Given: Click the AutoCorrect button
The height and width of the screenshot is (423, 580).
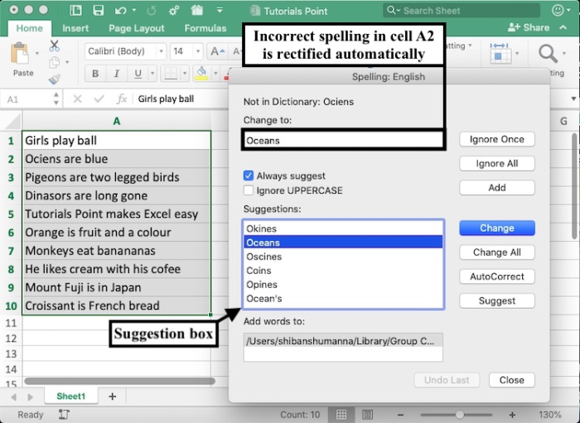Looking at the screenshot, I should point(497,276).
